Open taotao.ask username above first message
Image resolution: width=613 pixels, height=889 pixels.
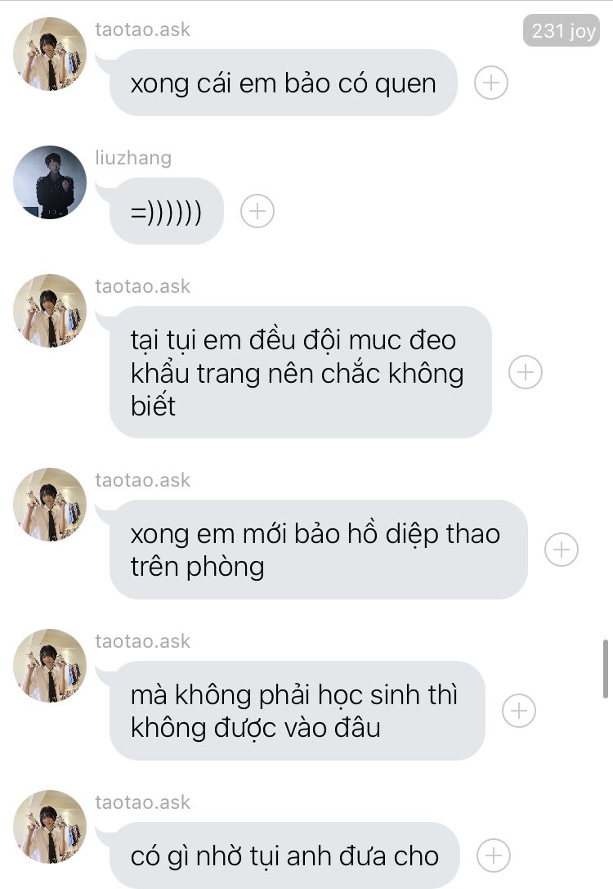pos(142,29)
